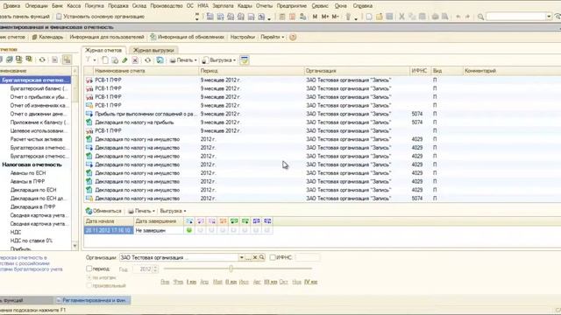Click the magnifier search icon in top toolbar
The width and height of the screenshot is (561, 315).
(x=481, y=17)
